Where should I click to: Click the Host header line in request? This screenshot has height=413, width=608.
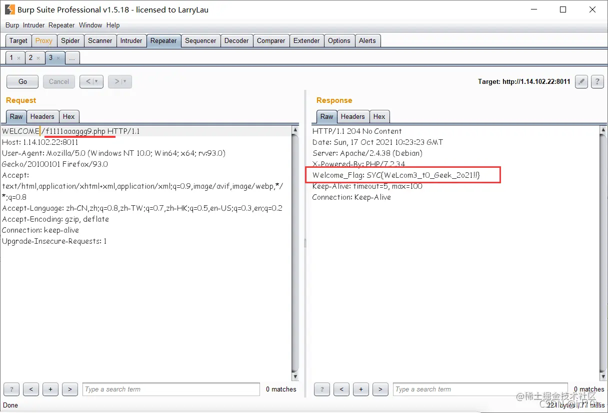click(x=40, y=142)
